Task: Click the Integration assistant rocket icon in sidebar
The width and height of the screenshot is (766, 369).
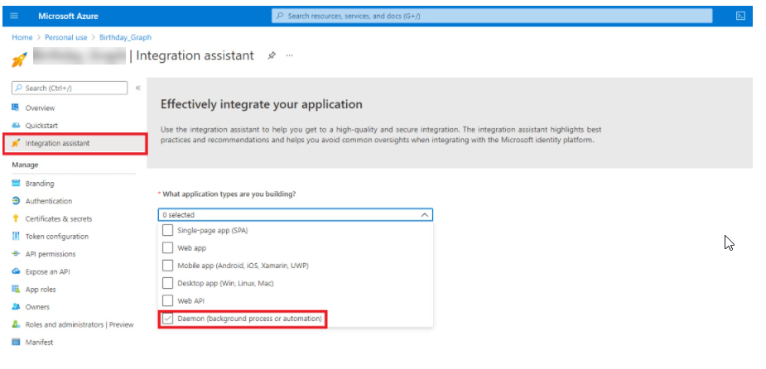Action: tap(16, 143)
